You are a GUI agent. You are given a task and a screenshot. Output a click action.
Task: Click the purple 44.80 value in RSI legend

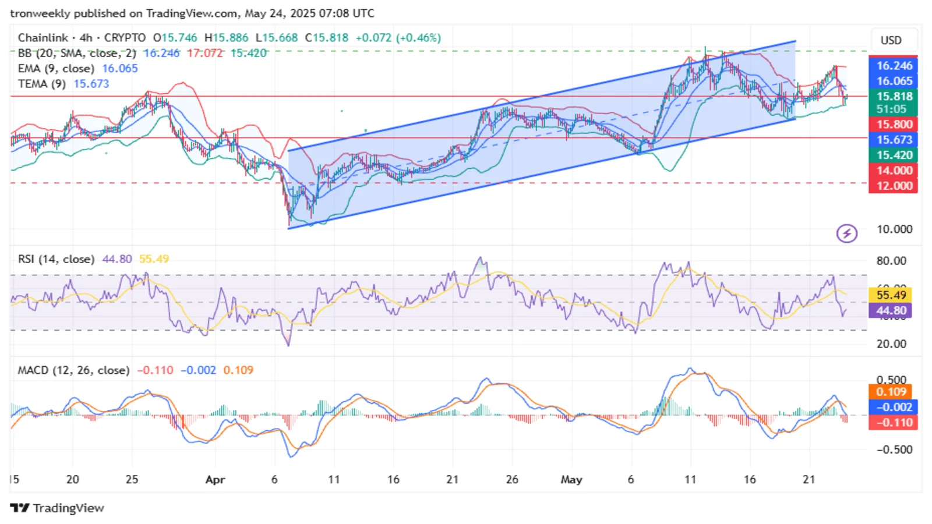point(117,259)
